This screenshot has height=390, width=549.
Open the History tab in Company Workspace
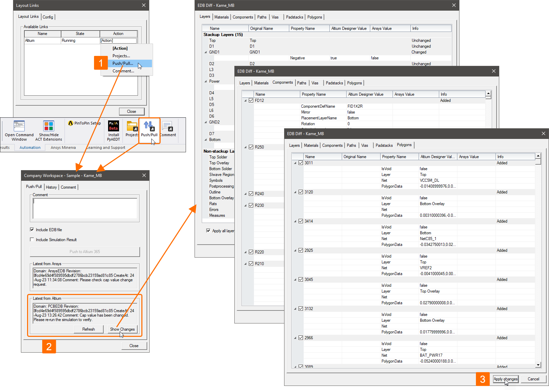[x=51, y=187]
